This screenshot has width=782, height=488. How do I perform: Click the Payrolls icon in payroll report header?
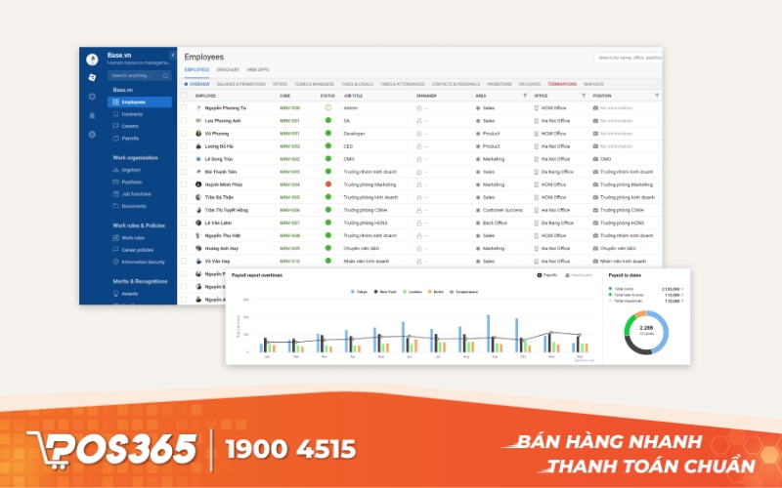click(x=540, y=275)
